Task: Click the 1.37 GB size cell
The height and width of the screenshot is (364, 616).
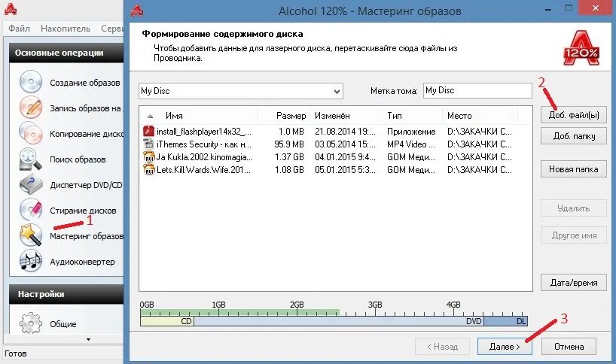Action: click(x=289, y=157)
